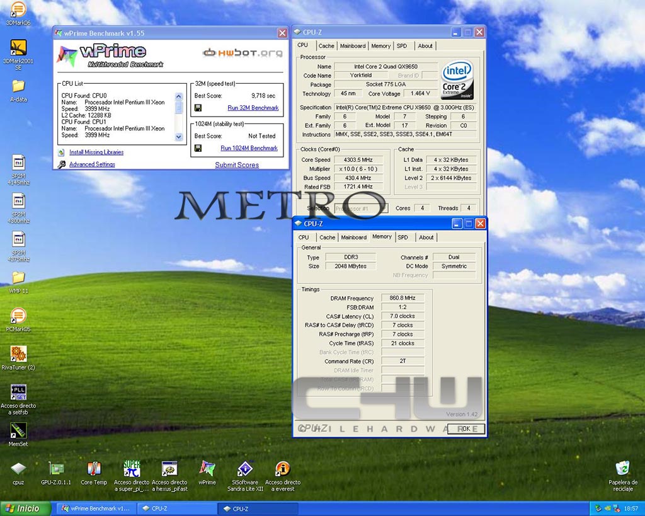Launch GPU-Z.0.1.1 desktop icon
The height and width of the screenshot is (516, 645).
point(56,469)
